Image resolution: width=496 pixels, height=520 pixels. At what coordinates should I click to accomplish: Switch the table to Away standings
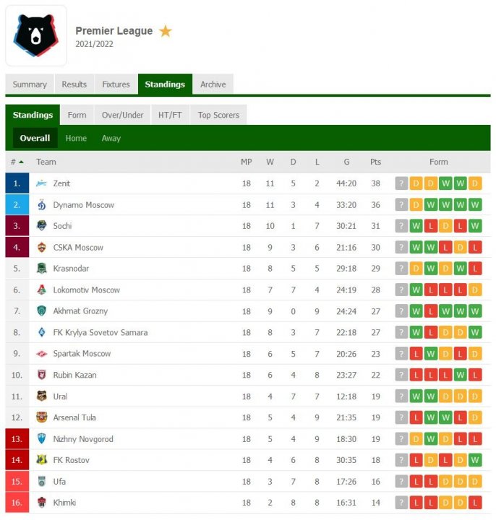pyautogui.click(x=111, y=138)
